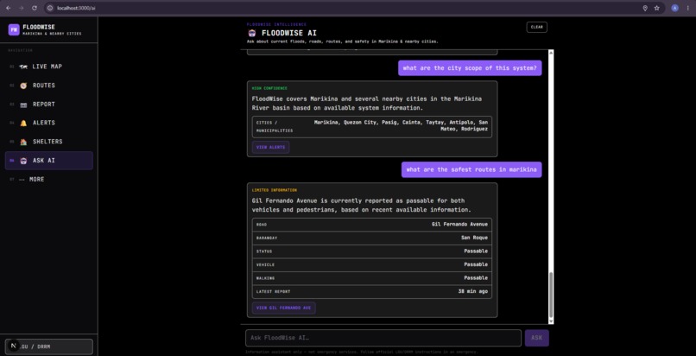Click the ASK submit button
The height and width of the screenshot is (356, 696).
point(536,338)
